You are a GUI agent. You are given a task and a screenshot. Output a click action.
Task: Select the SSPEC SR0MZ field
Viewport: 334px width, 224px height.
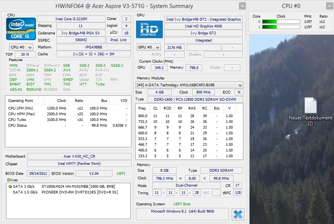point(81,40)
